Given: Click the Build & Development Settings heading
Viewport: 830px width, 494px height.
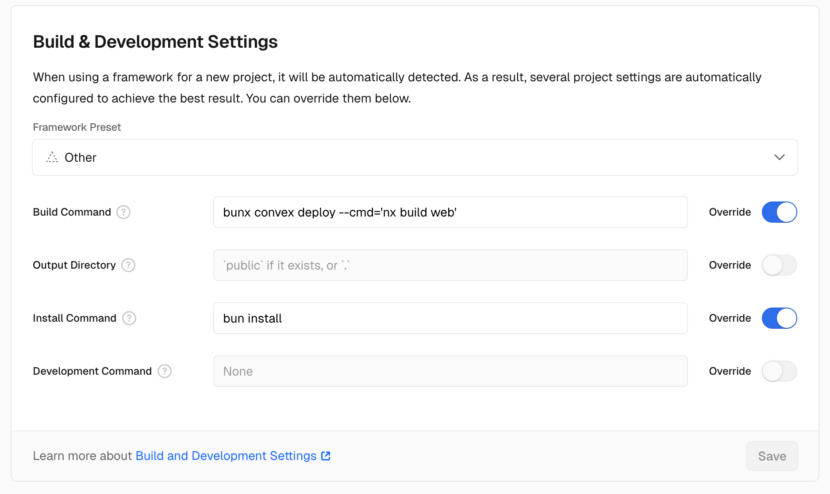Looking at the screenshot, I should pyautogui.click(x=155, y=42).
